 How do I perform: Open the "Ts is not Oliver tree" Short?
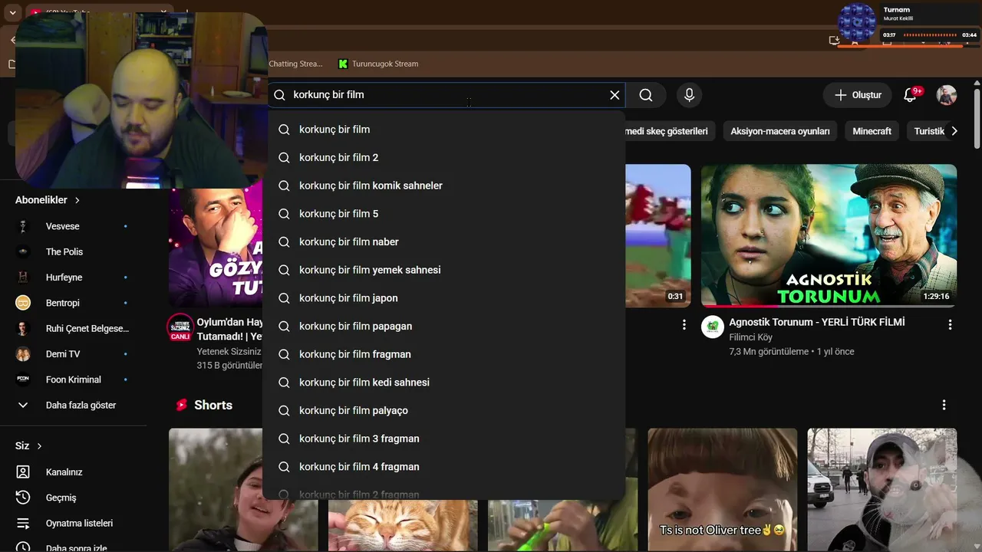pos(723,489)
